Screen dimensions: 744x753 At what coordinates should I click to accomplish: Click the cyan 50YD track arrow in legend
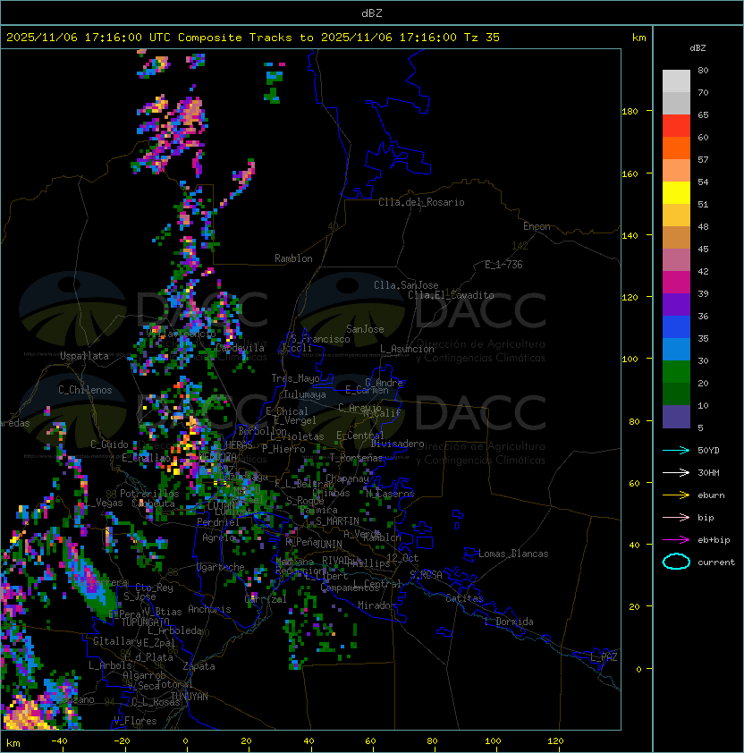click(676, 451)
